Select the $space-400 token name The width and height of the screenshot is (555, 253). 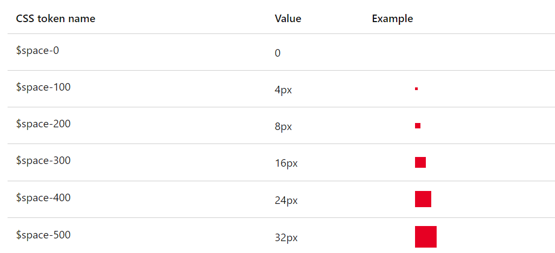(43, 197)
